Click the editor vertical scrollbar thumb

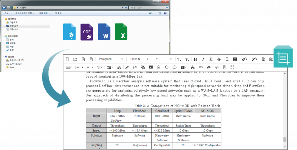tap(285, 140)
